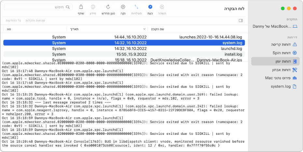
Task: Click the window title לוח הבקרה
Action: pos(234,9)
